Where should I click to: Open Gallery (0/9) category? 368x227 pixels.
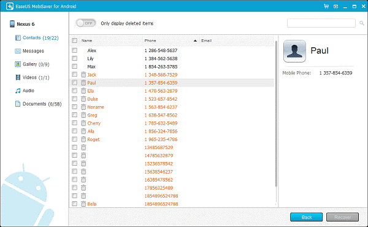click(x=36, y=64)
